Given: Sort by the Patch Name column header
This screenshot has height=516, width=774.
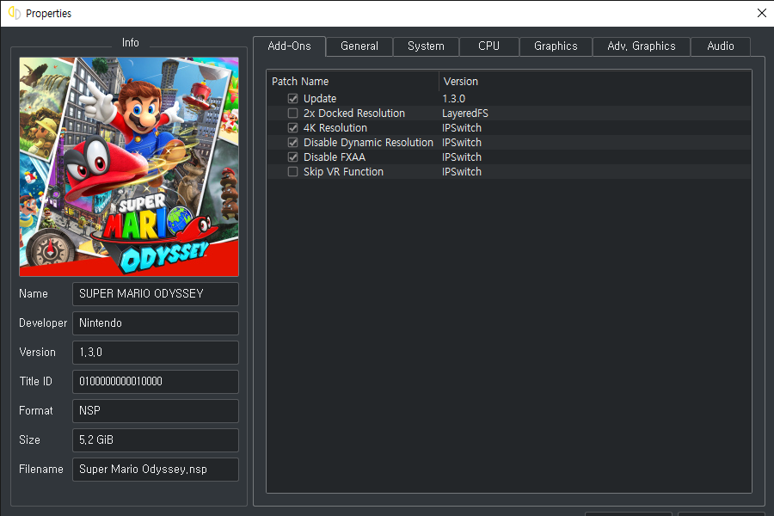Looking at the screenshot, I should [353, 82].
